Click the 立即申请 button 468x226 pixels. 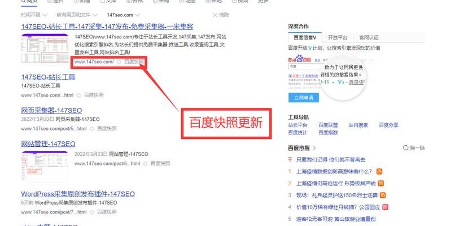tap(304, 98)
